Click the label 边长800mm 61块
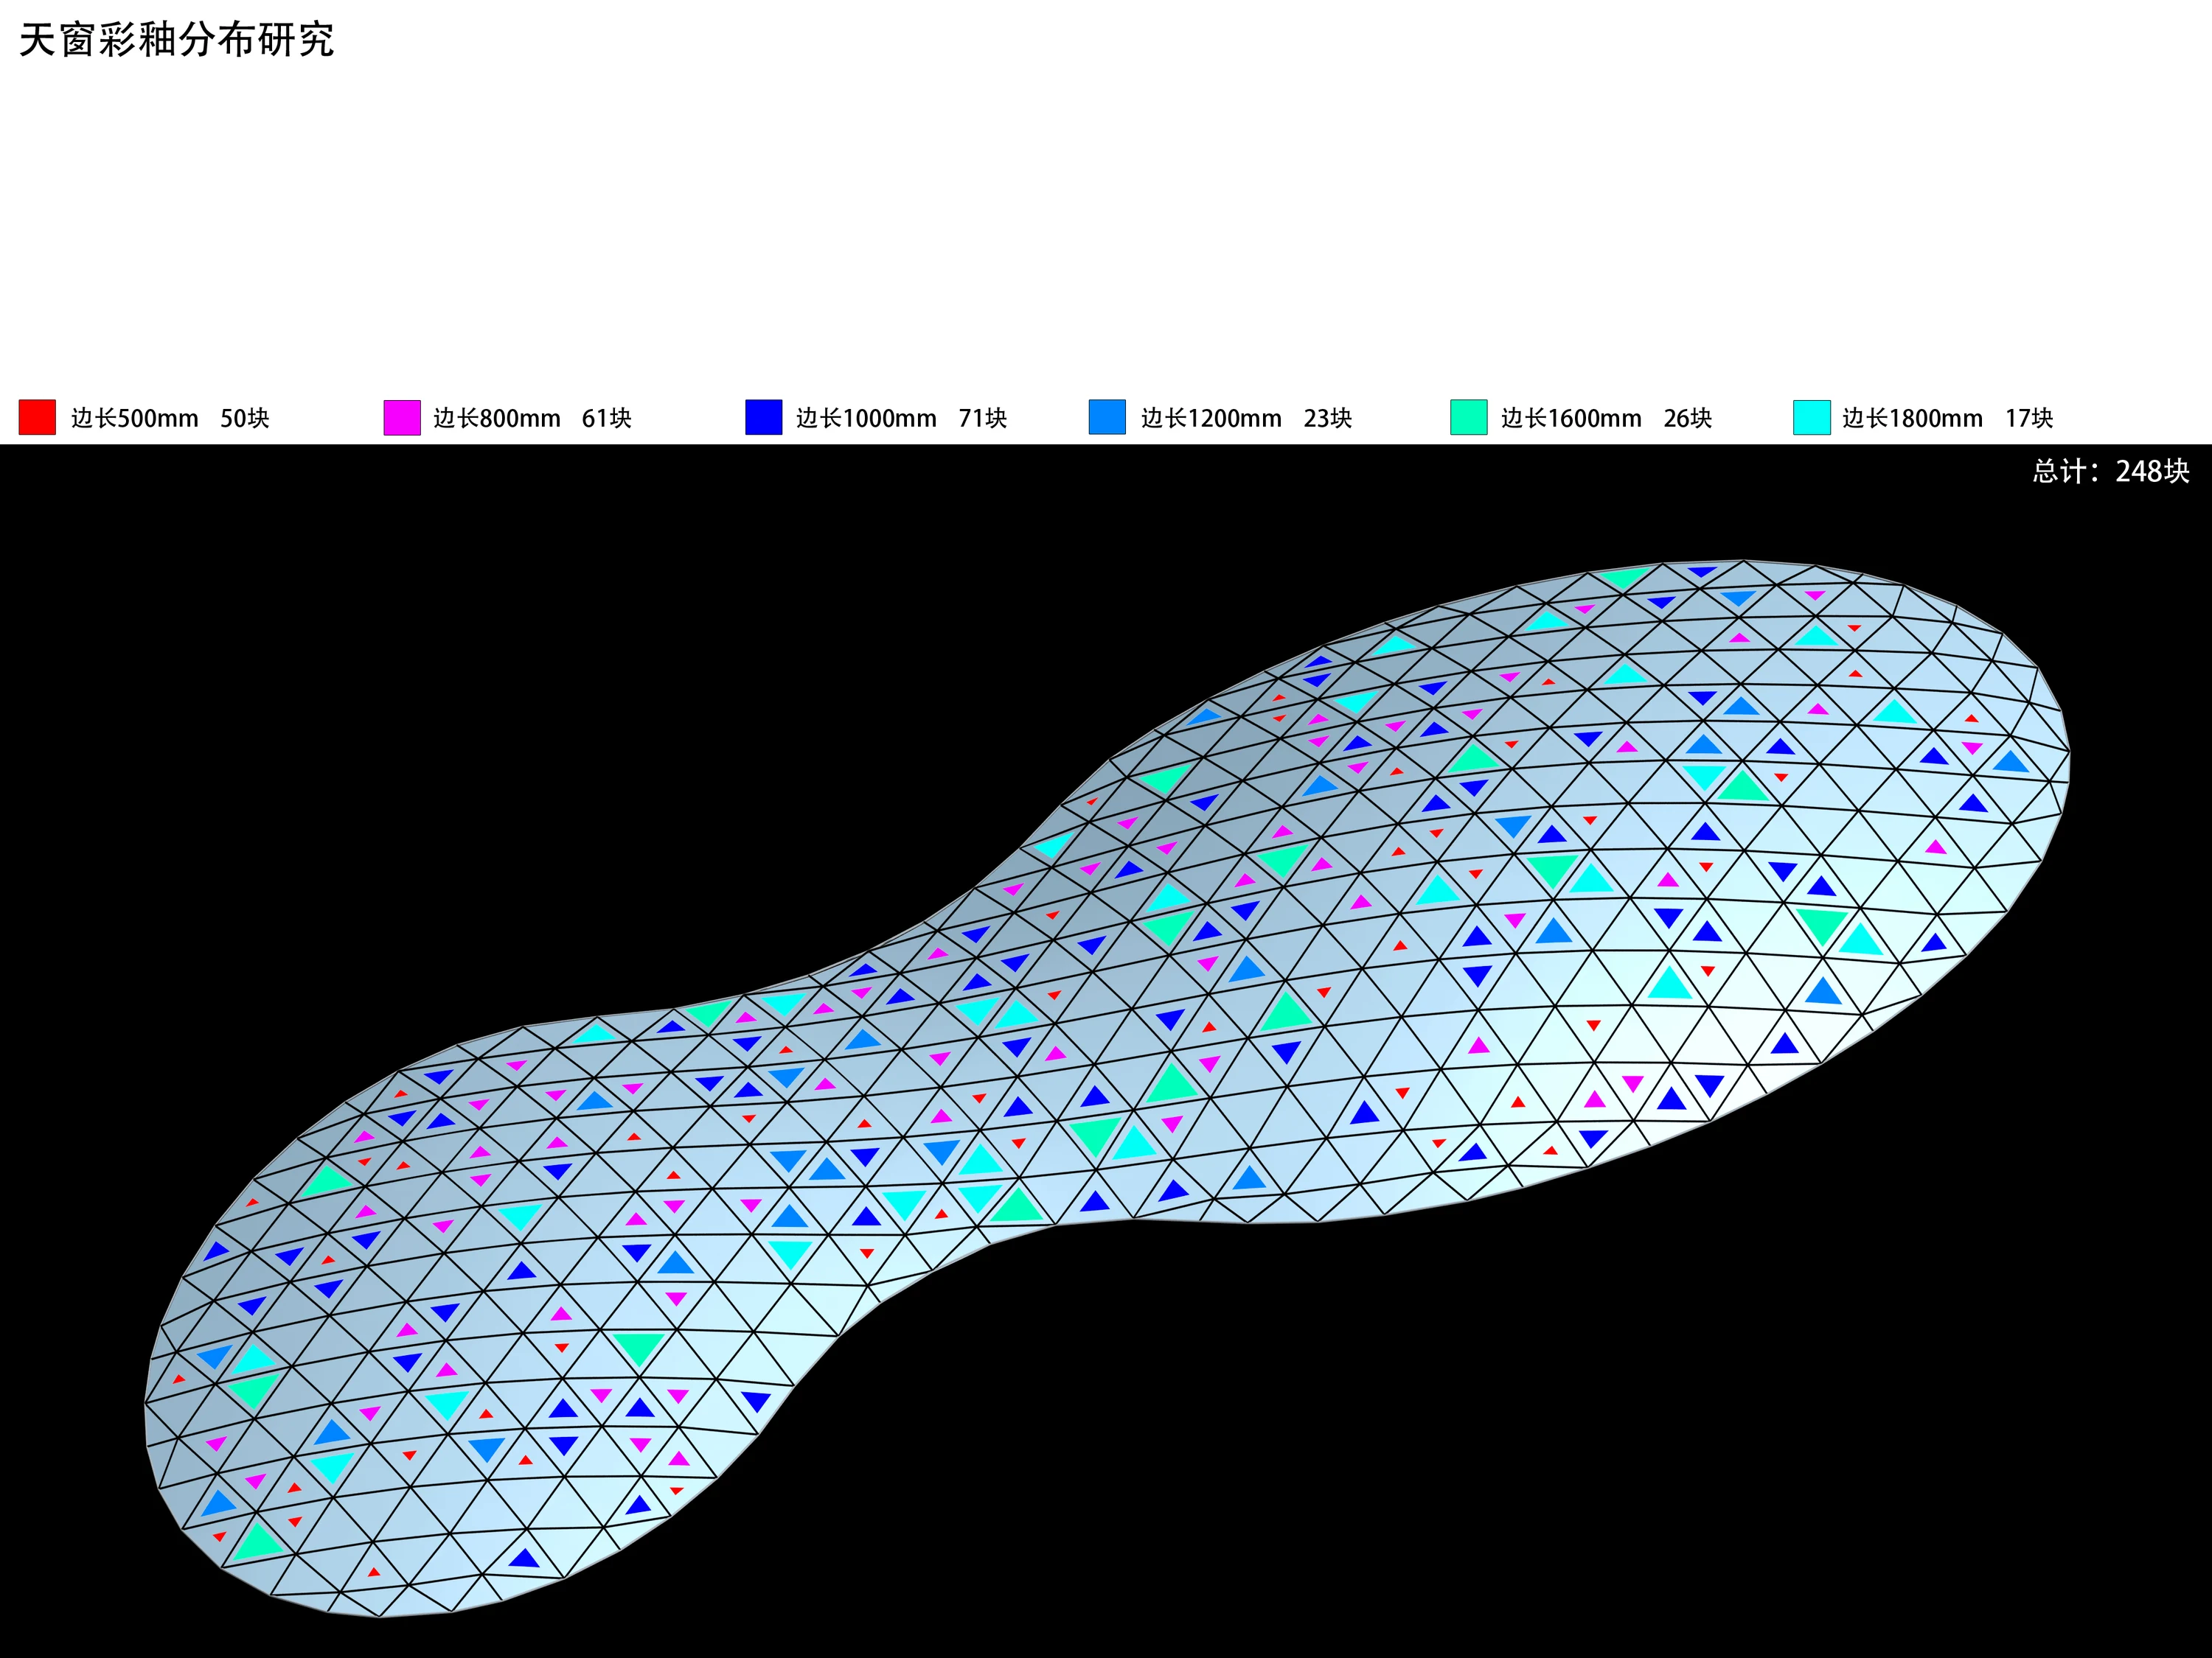The width and height of the screenshot is (2212, 1658). (x=532, y=418)
